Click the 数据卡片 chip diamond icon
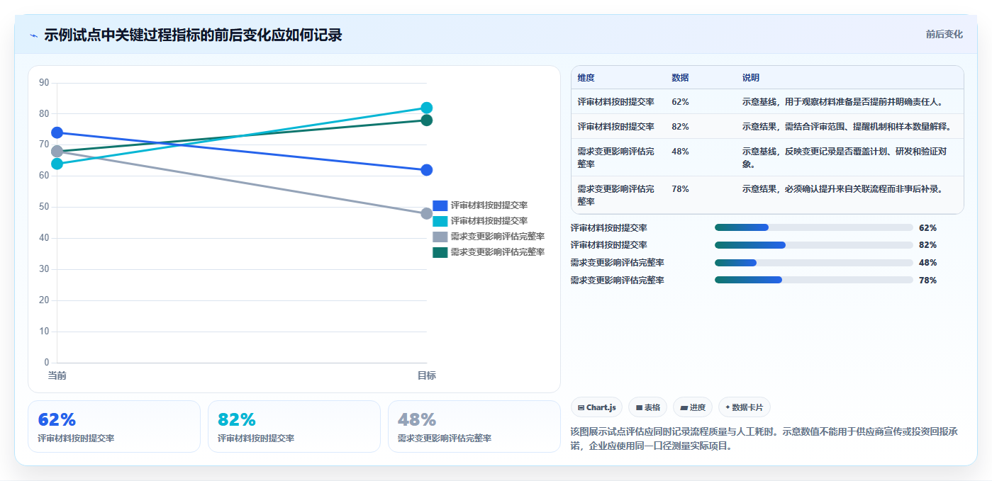 tap(728, 407)
